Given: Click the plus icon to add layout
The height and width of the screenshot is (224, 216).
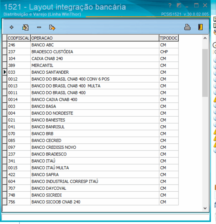Looking at the screenshot, I should (x=12, y=27).
